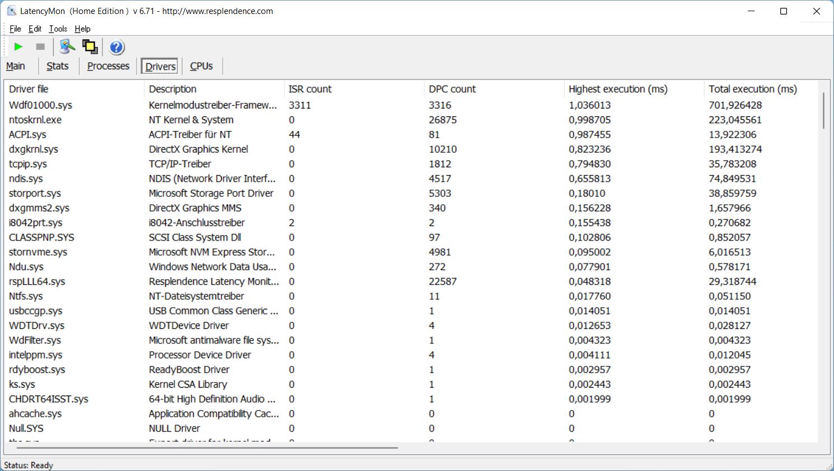Click the LatencyMon app icon in title bar
Viewport: 834px width, 471px height.
(x=11, y=11)
